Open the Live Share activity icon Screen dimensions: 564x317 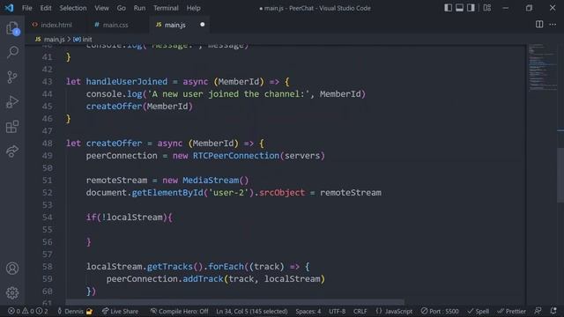[x=12, y=151]
